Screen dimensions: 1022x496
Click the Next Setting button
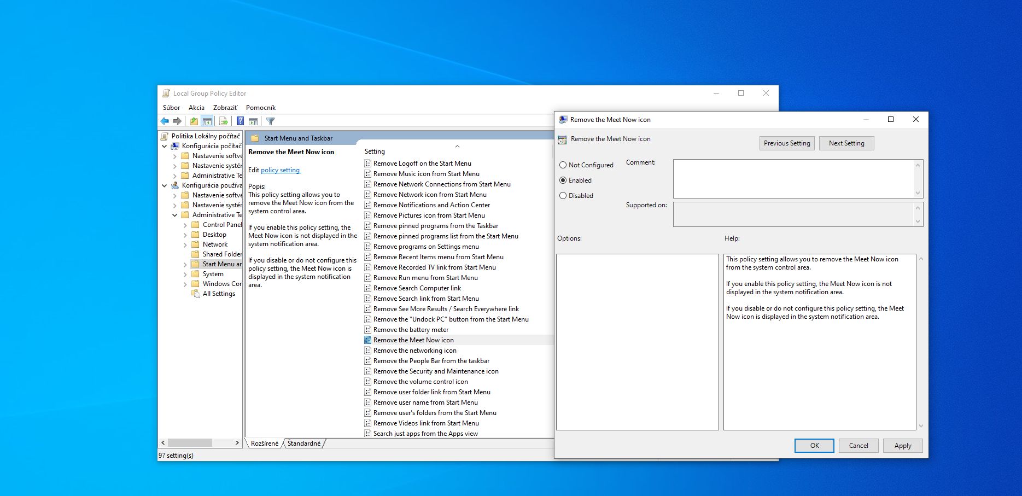pos(846,143)
